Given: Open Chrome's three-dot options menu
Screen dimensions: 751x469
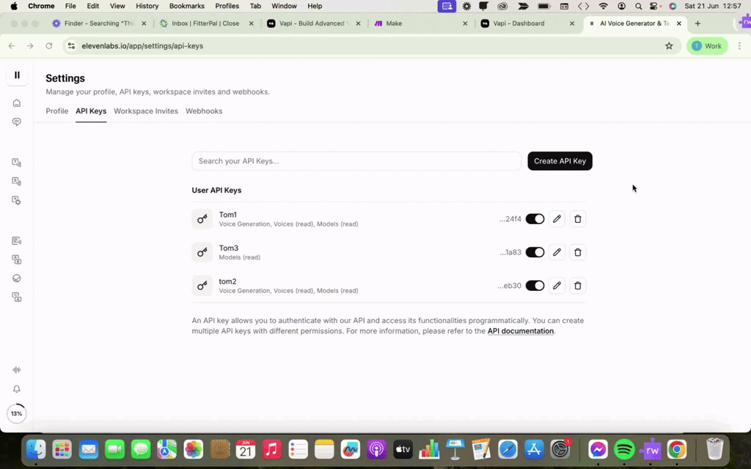Looking at the screenshot, I should tap(739, 46).
